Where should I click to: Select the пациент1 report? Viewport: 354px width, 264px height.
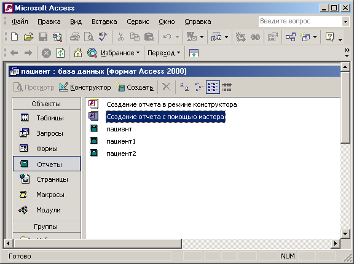112,141
